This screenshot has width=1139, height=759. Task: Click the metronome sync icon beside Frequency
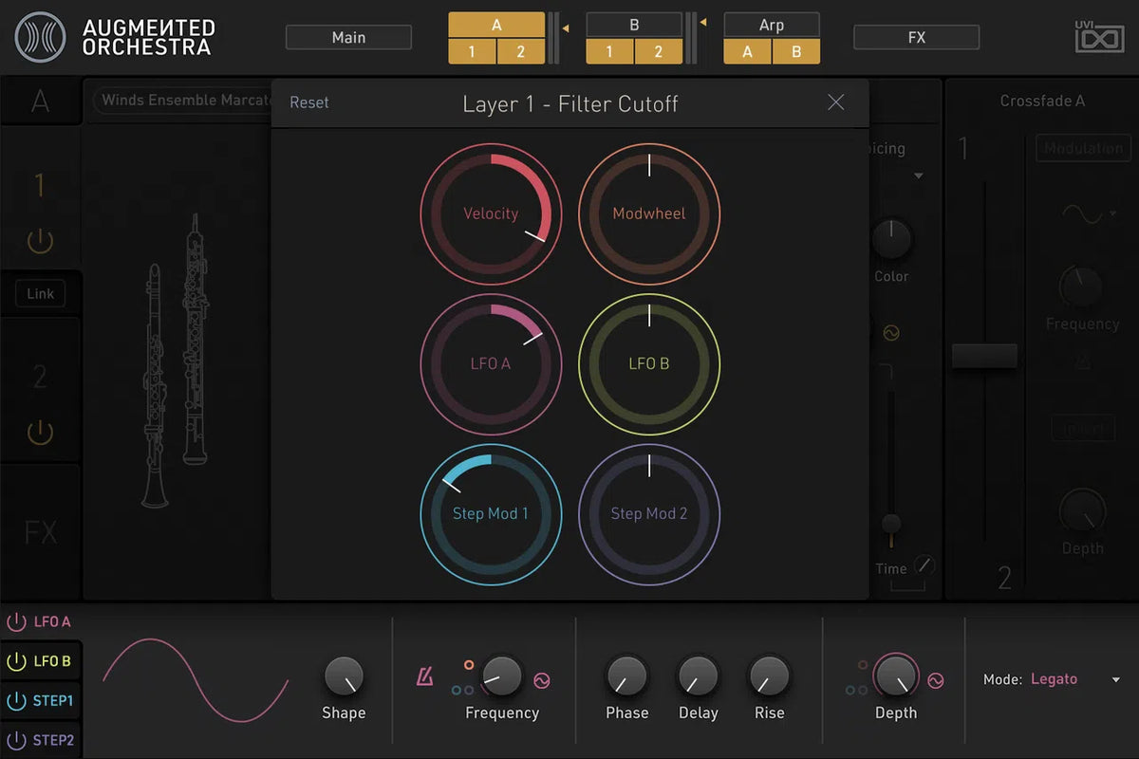424,677
